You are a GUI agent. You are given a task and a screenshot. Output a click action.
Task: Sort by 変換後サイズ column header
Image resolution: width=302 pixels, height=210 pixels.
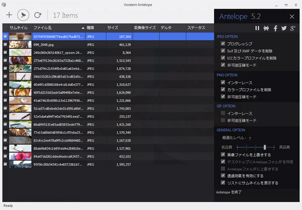click(146, 28)
